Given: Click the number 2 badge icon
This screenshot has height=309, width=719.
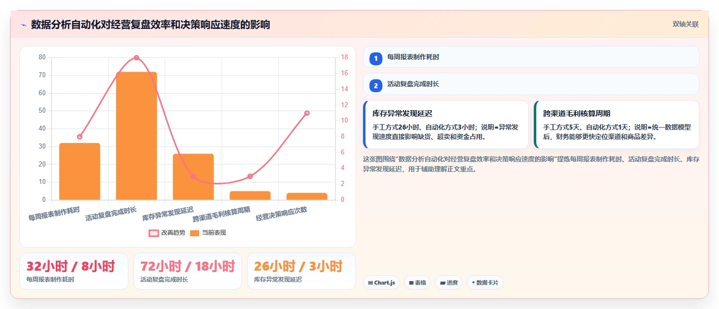Looking at the screenshot, I should point(376,86).
